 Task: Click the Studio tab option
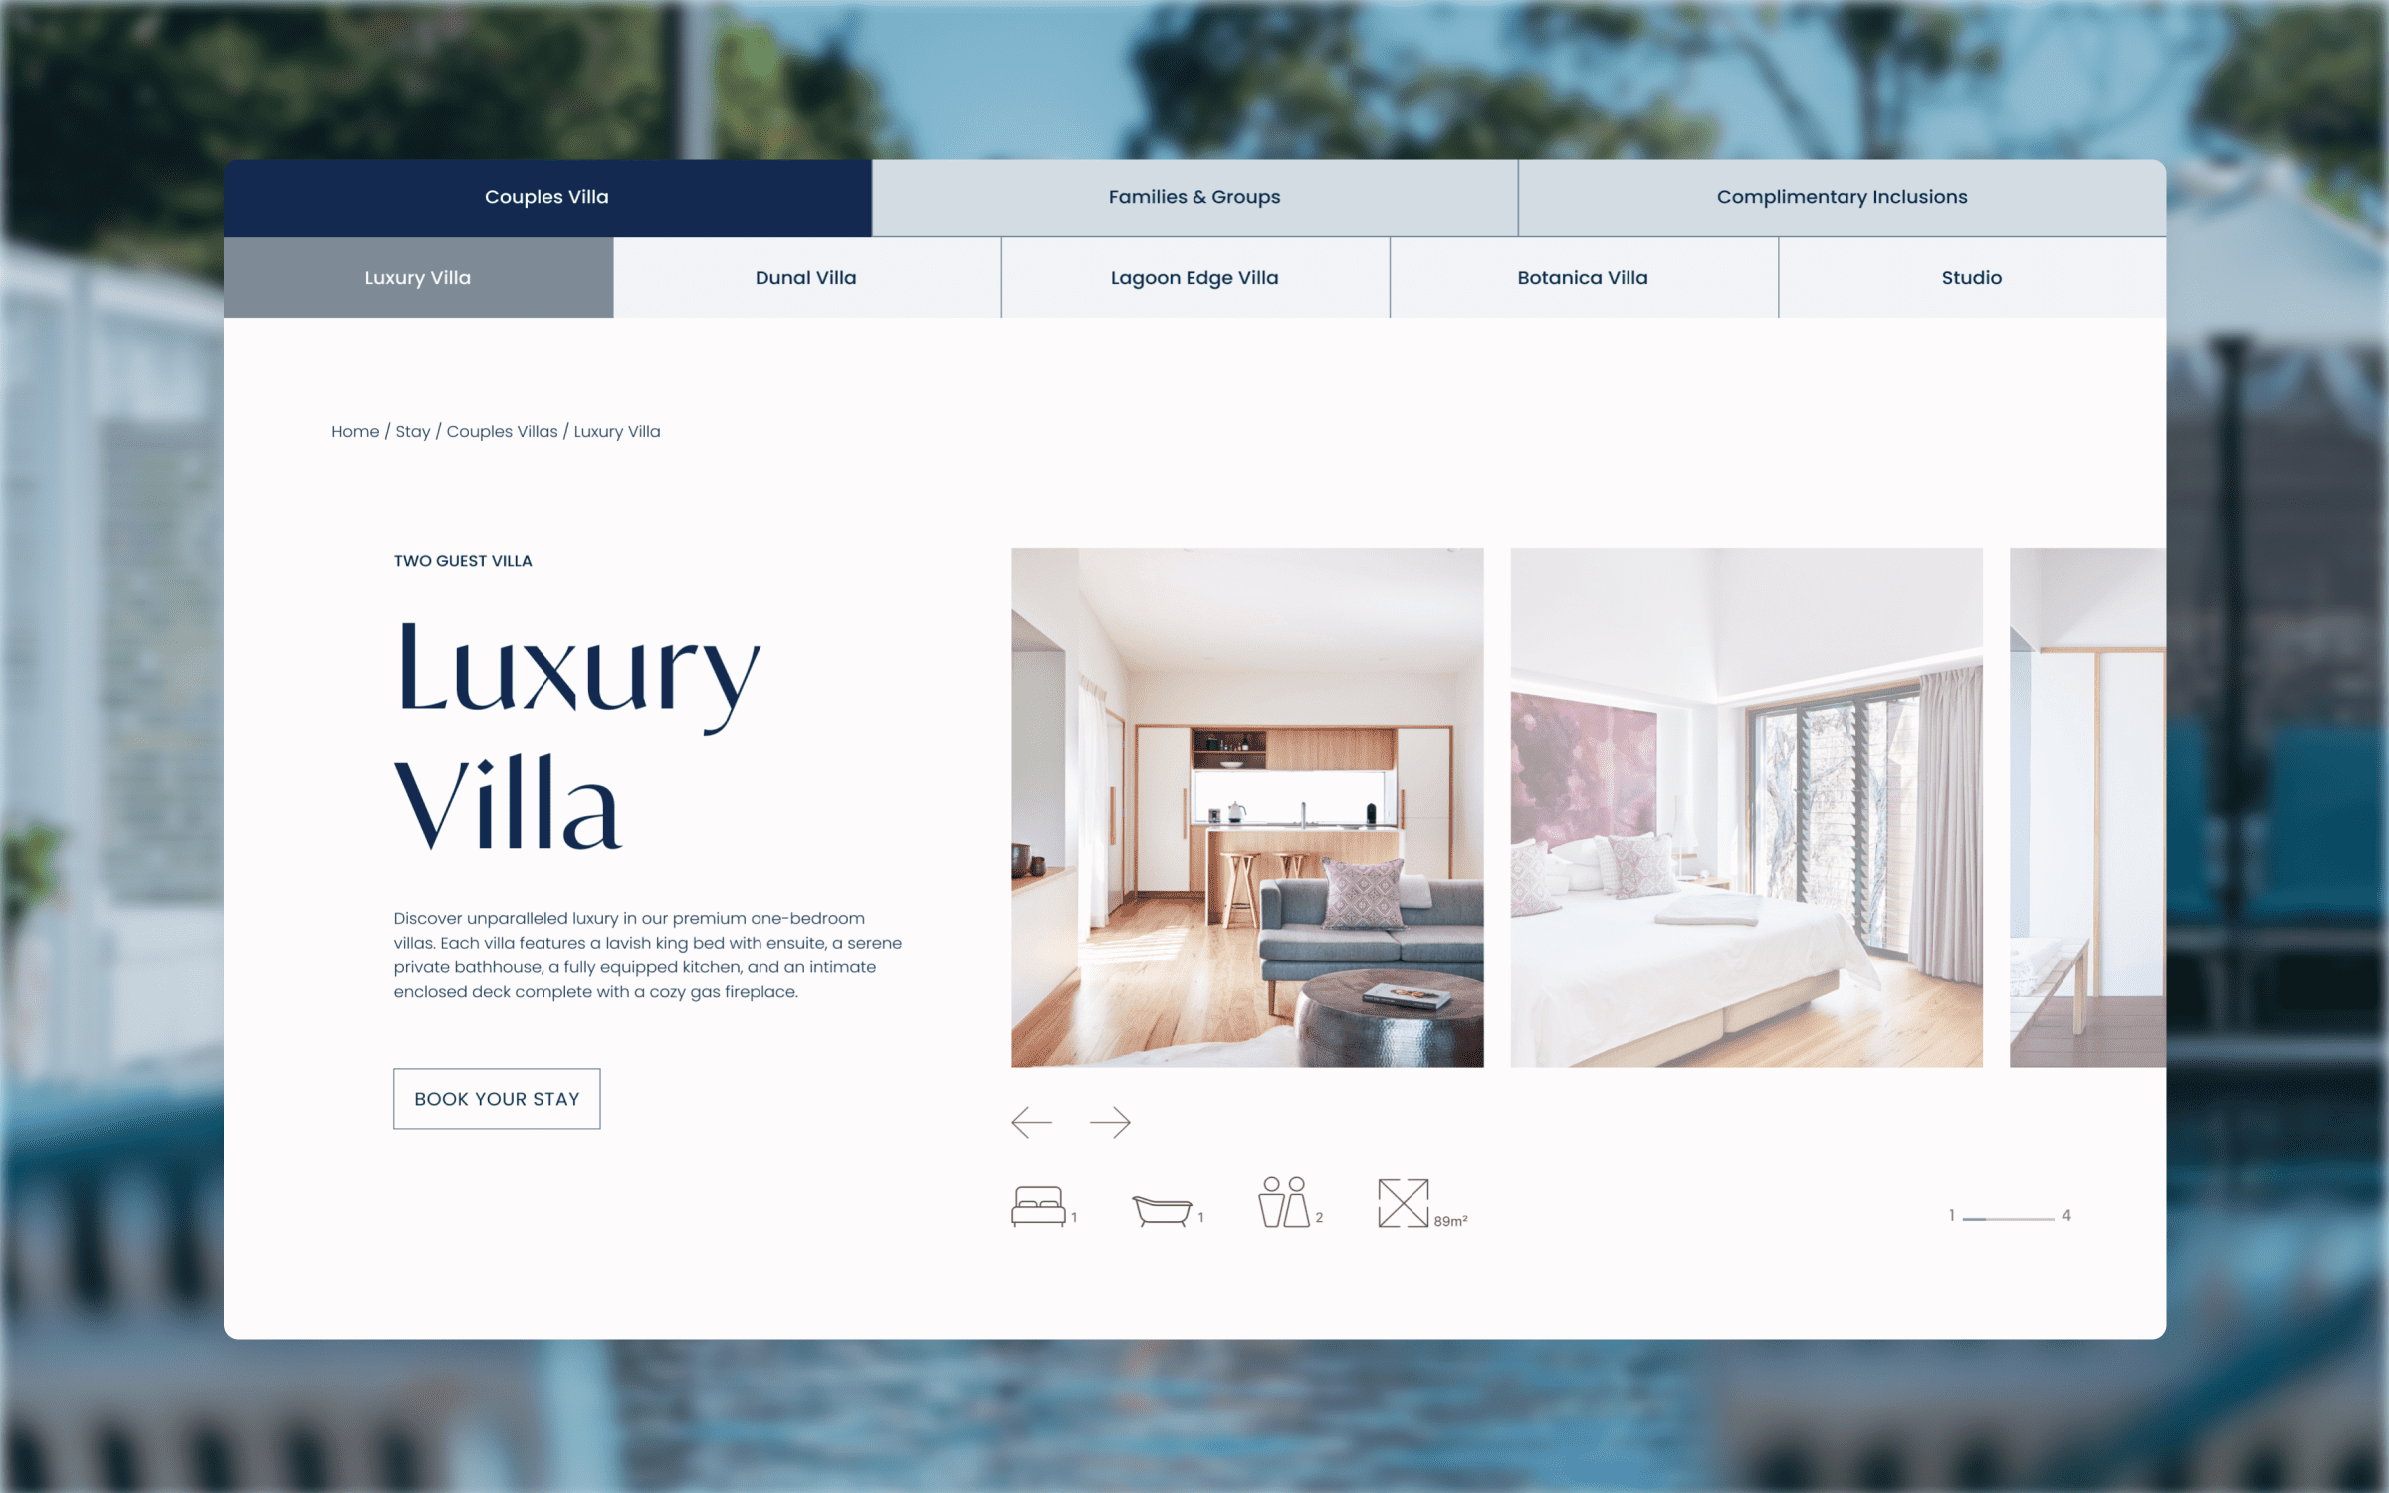1969,277
